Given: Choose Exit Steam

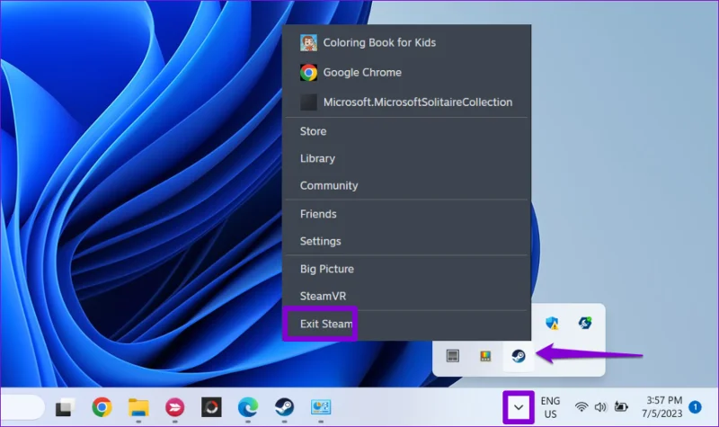Looking at the screenshot, I should pos(406,324).
